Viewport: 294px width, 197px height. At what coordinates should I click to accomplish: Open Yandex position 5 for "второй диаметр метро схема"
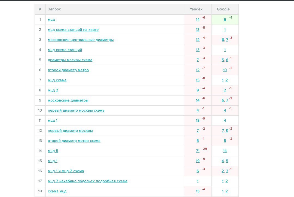pos(198,141)
